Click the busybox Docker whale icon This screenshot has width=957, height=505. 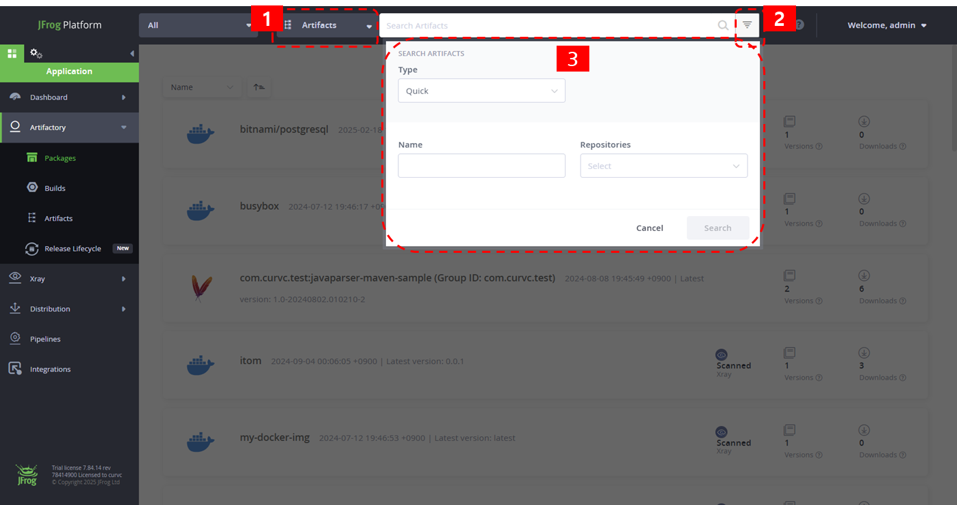tap(201, 211)
